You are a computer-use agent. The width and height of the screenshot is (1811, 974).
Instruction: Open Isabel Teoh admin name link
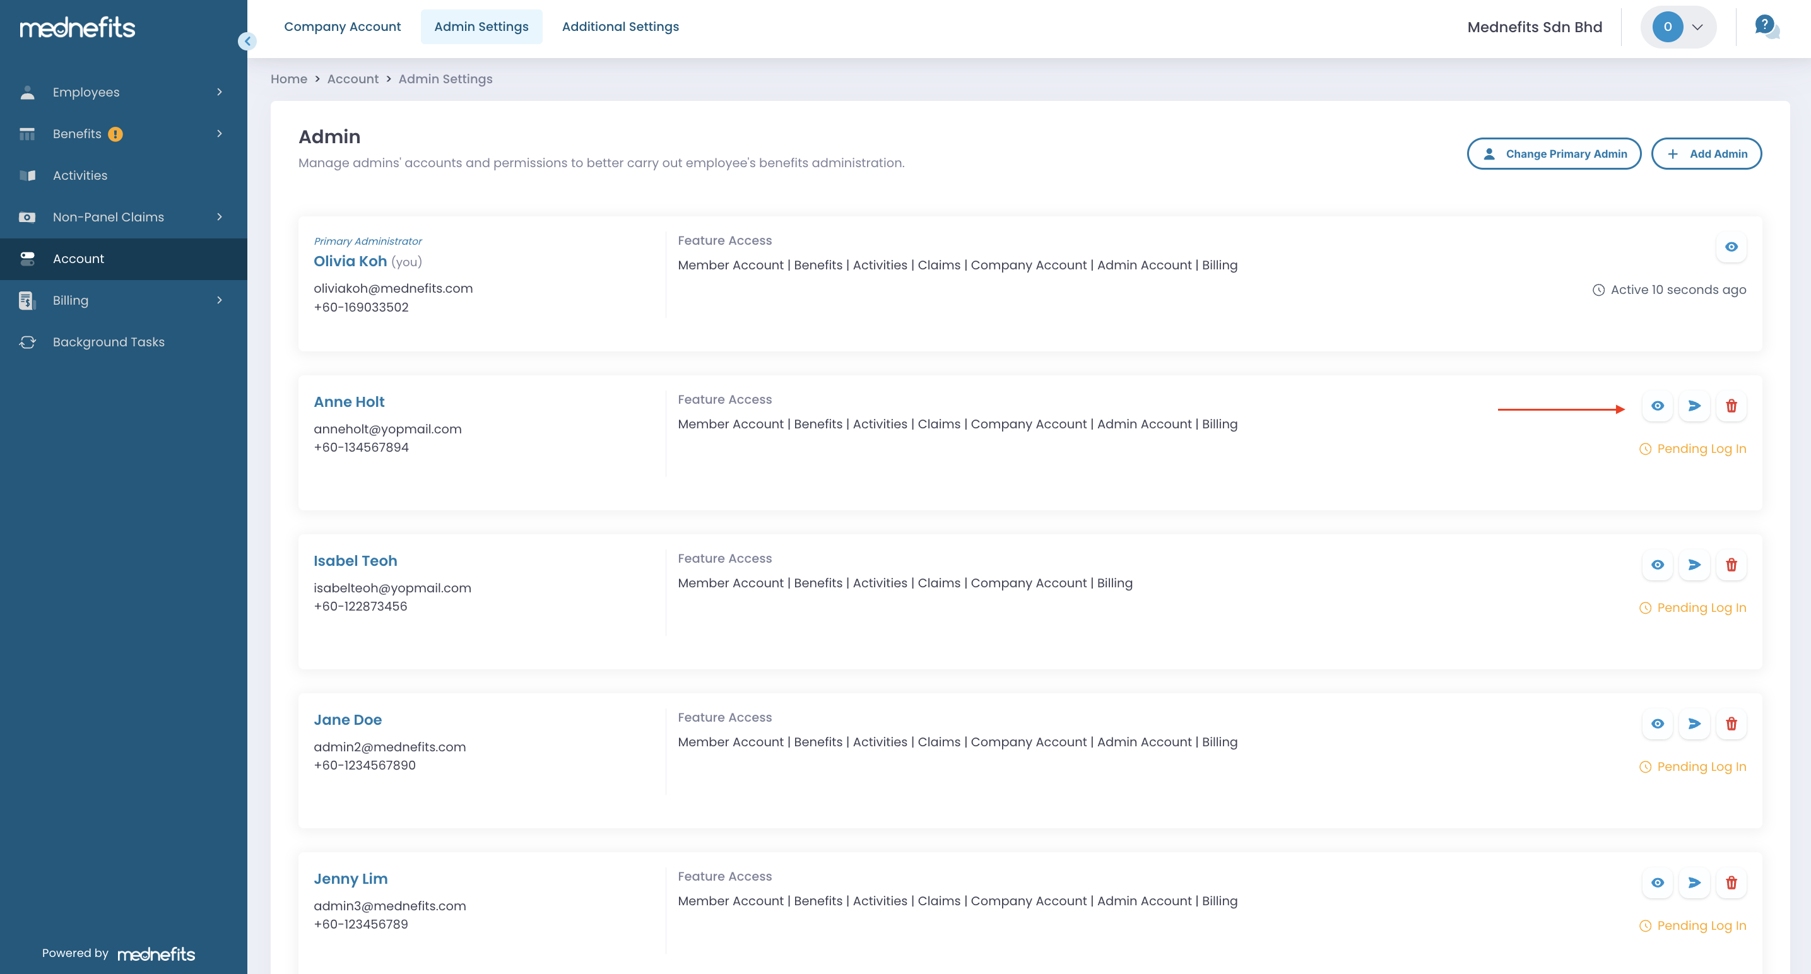pos(355,561)
